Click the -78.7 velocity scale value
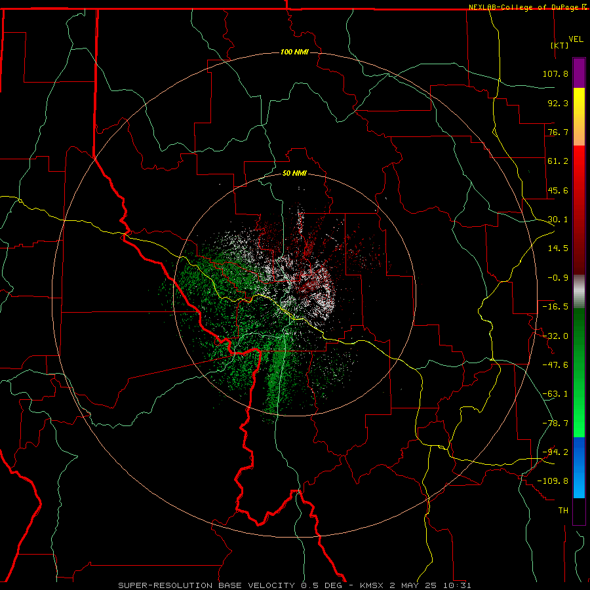The width and height of the screenshot is (590, 590). coord(555,423)
